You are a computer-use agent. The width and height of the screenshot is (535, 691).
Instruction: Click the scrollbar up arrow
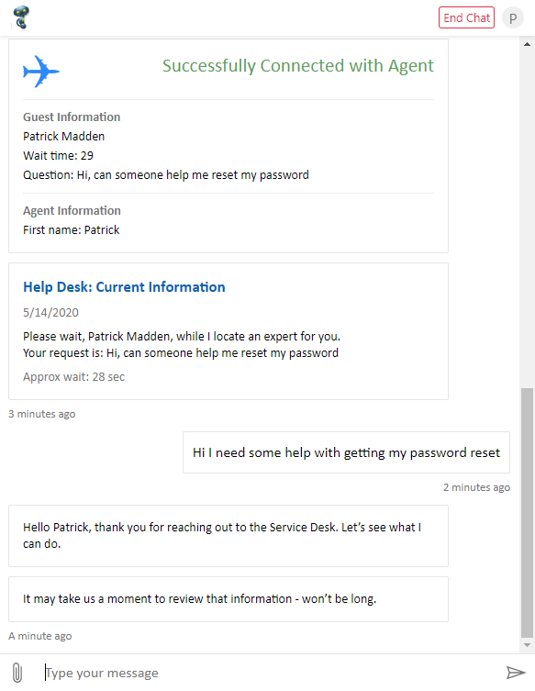[x=527, y=44]
